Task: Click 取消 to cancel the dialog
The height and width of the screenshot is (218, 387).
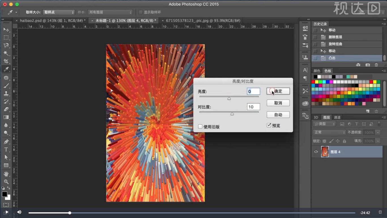Action: (278, 103)
